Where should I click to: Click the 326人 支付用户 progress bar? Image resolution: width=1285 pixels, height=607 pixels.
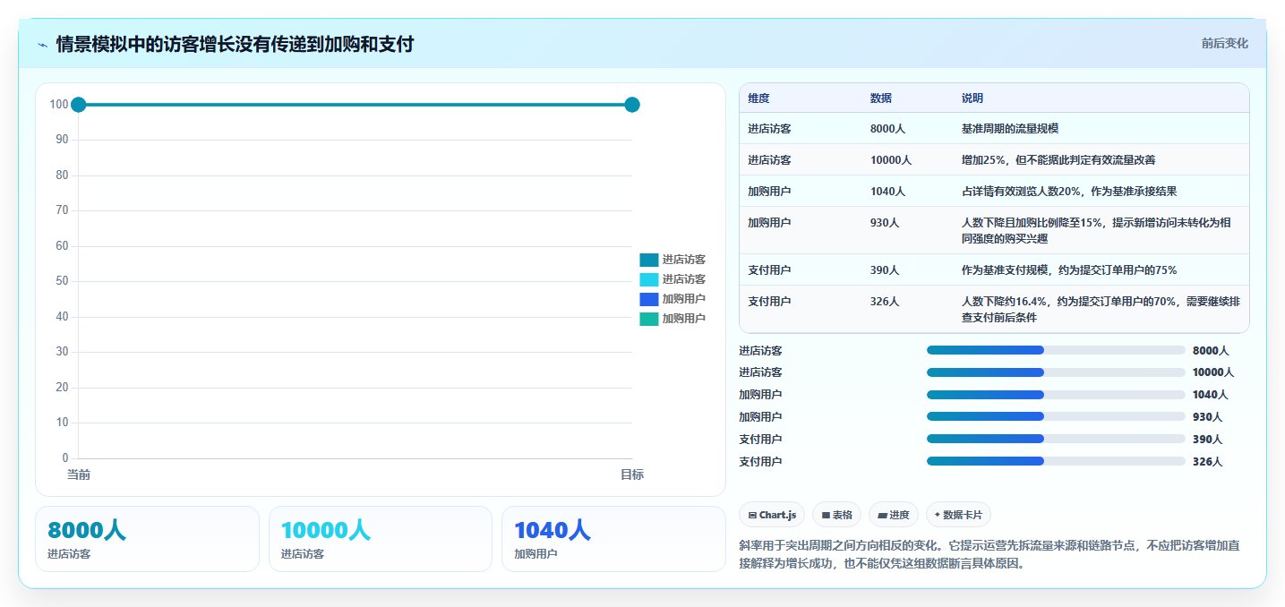pyautogui.click(x=1056, y=461)
